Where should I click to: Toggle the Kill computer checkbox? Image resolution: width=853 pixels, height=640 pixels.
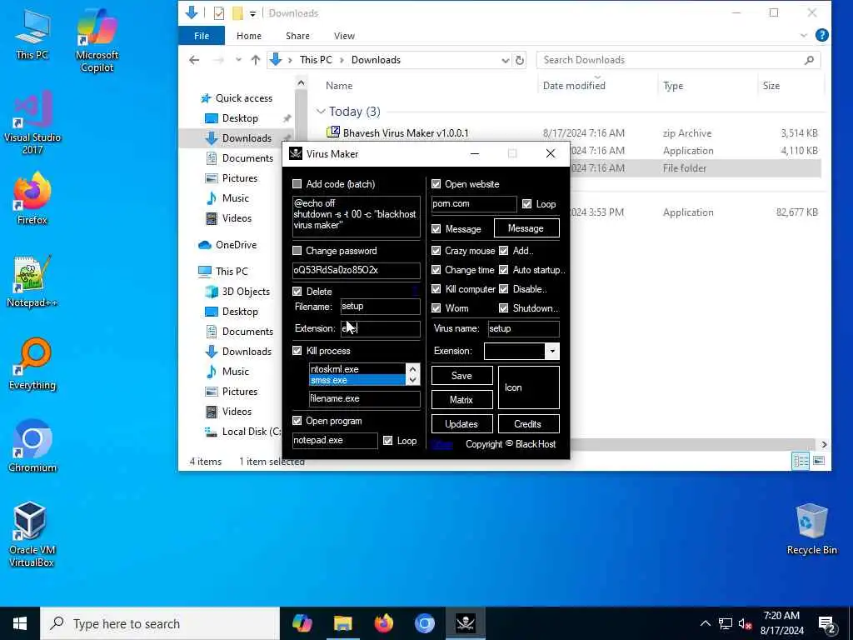[436, 289]
